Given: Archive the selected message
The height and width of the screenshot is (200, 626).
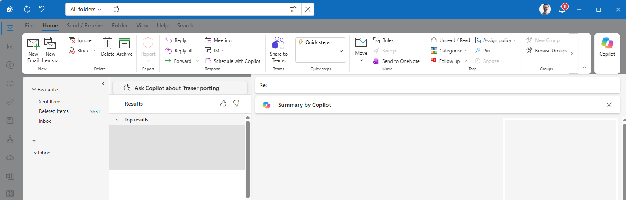Looking at the screenshot, I should (x=125, y=47).
